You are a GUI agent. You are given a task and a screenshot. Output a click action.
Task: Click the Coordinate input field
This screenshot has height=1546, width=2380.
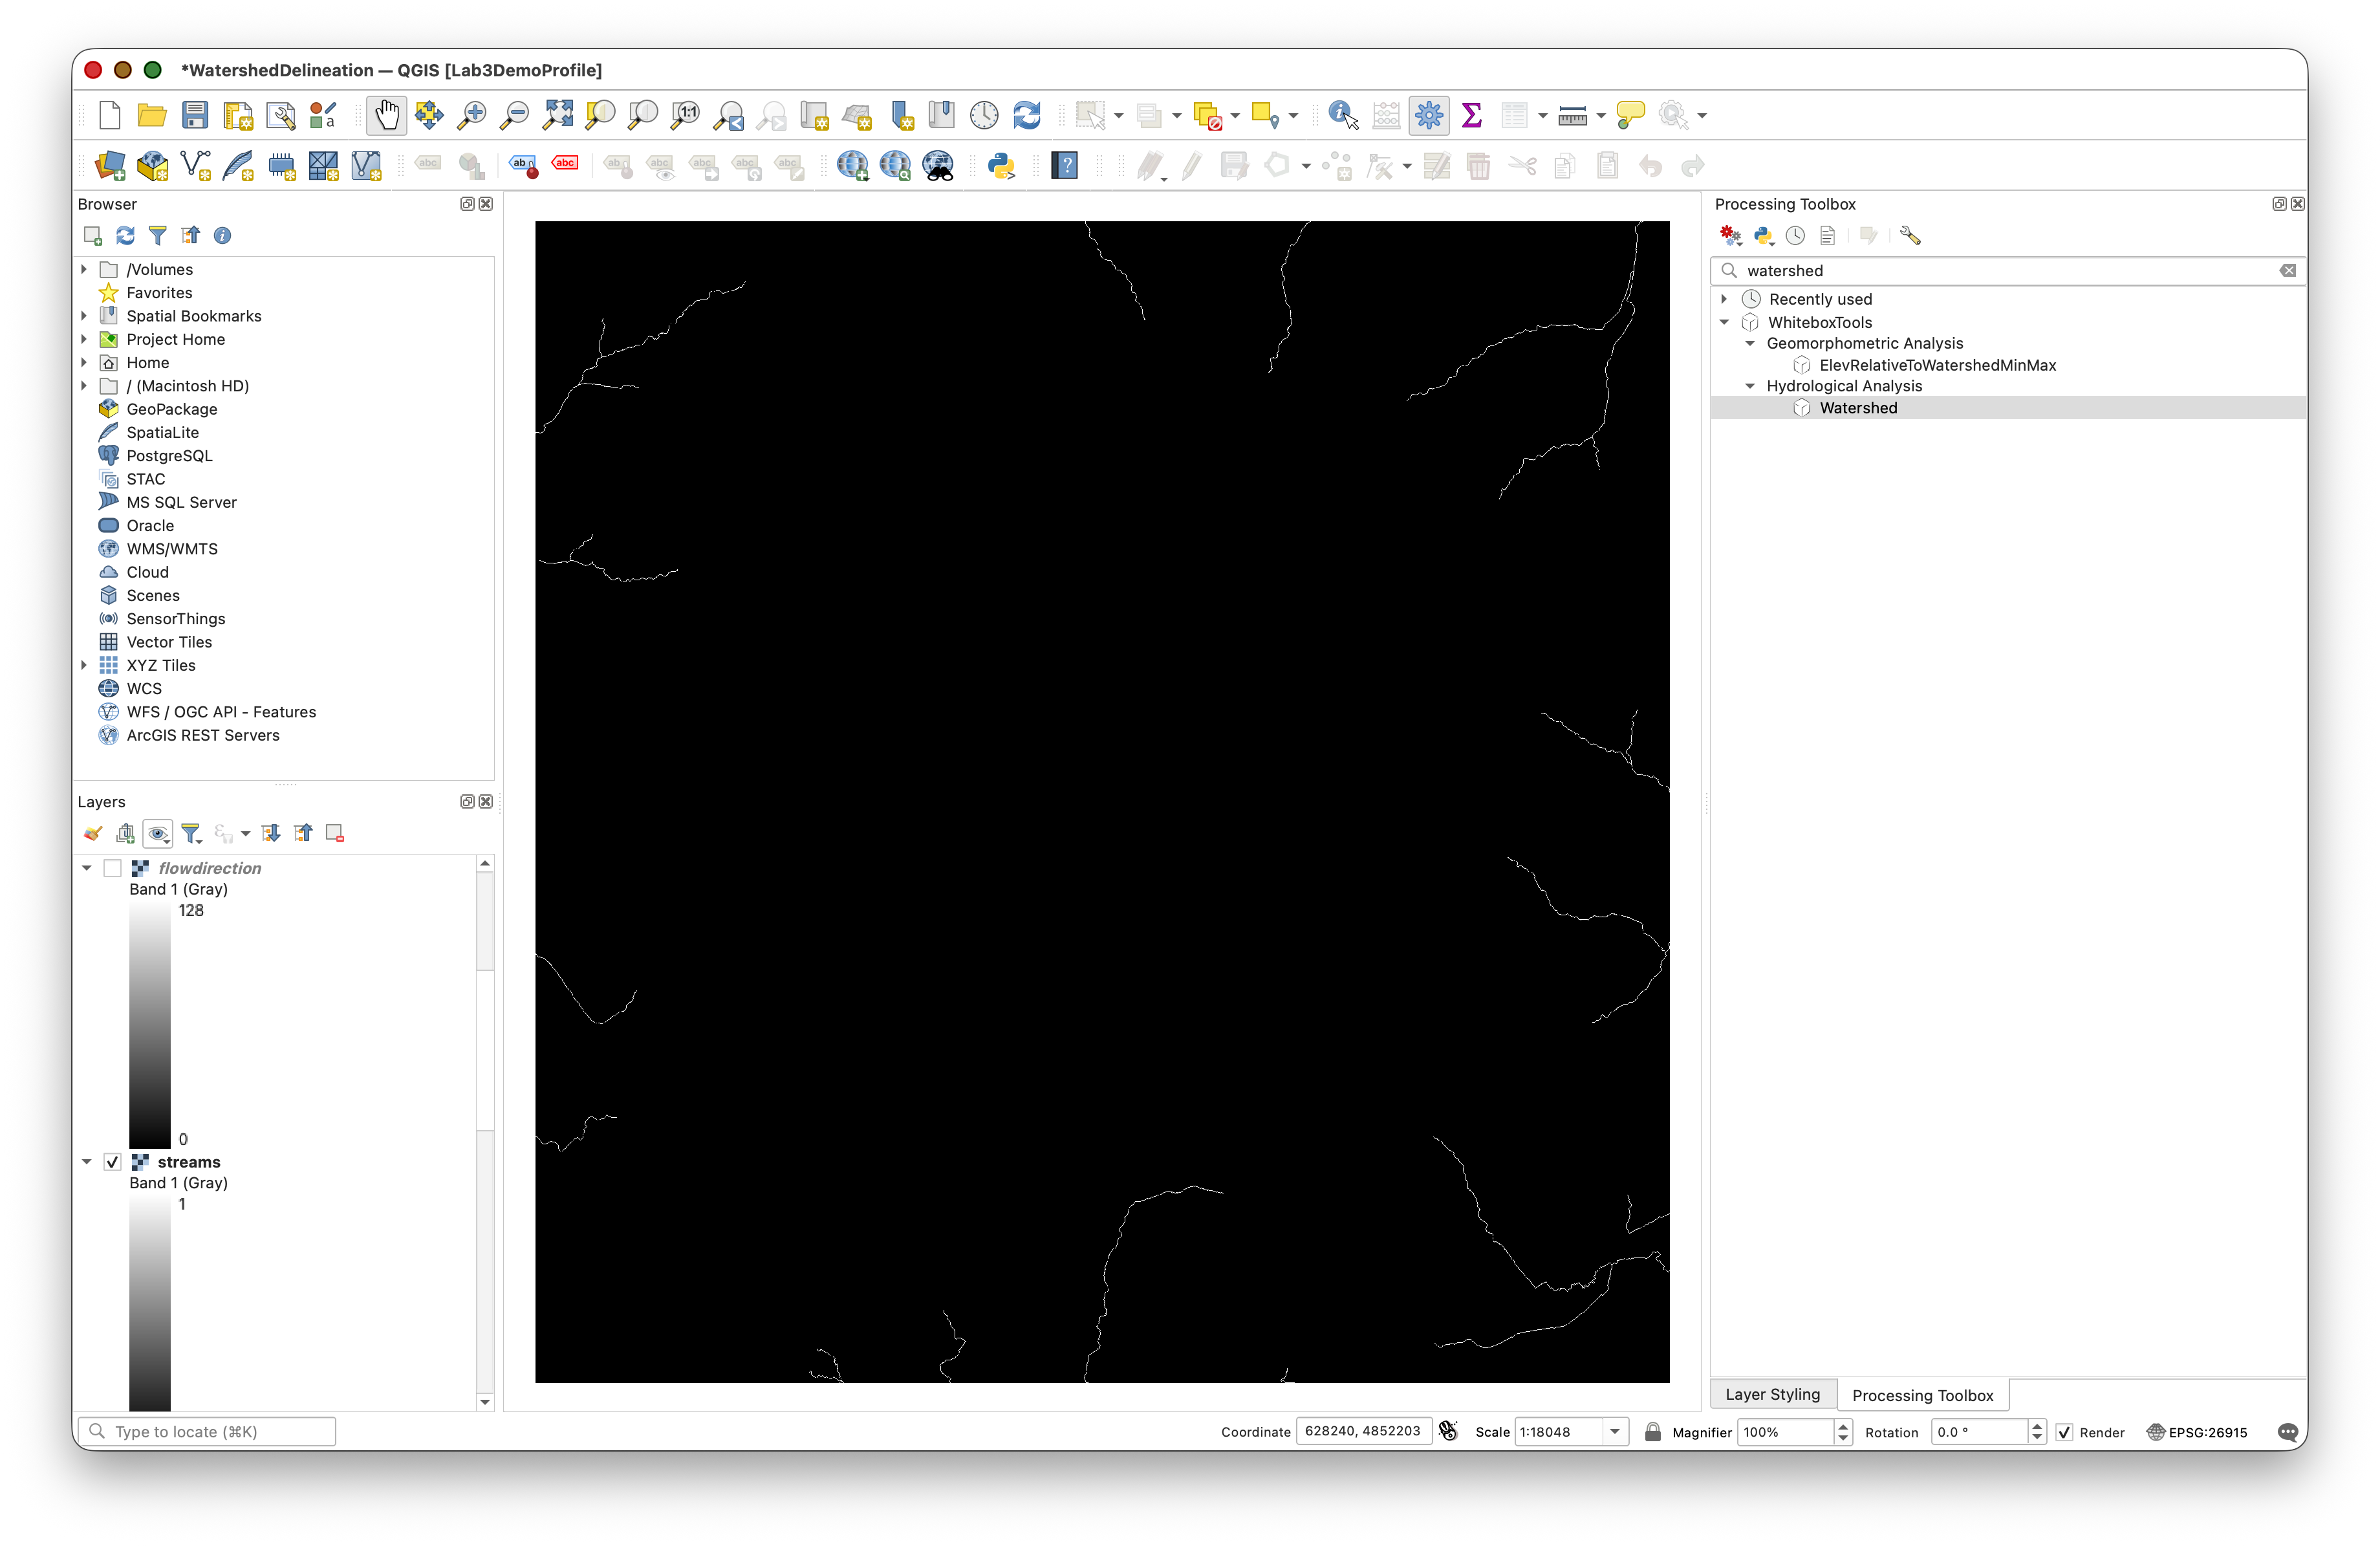[x=1363, y=1432]
